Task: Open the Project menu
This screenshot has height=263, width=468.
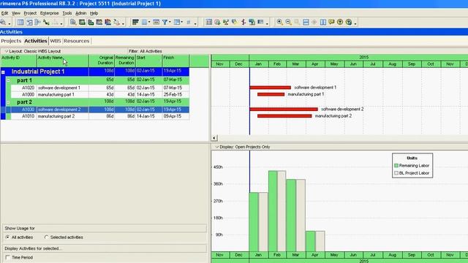Action: coord(30,13)
